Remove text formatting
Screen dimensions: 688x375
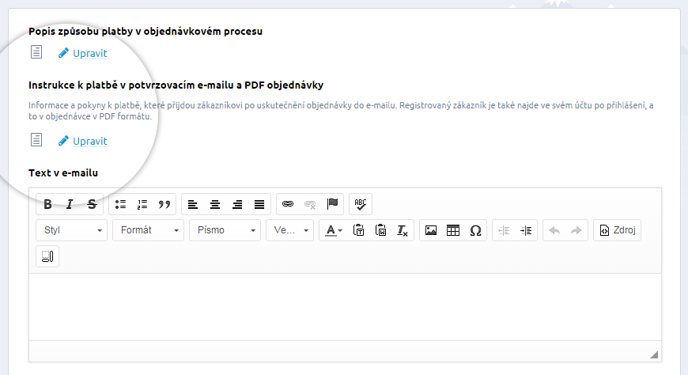(403, 230)
